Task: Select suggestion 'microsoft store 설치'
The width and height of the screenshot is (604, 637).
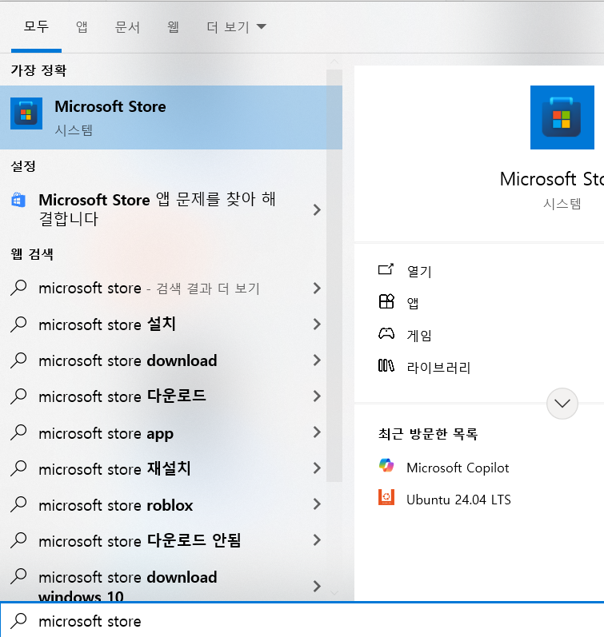Action: click(x=163, y=324)
